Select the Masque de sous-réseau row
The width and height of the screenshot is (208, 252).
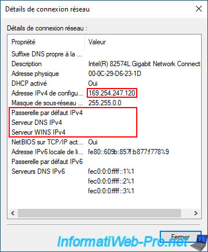tap(105, 103)
